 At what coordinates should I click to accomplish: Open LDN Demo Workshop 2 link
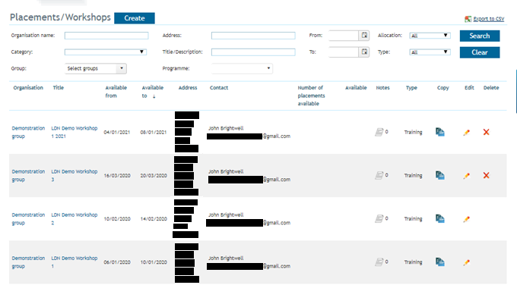pyautogui.click(x=75, y=219)
